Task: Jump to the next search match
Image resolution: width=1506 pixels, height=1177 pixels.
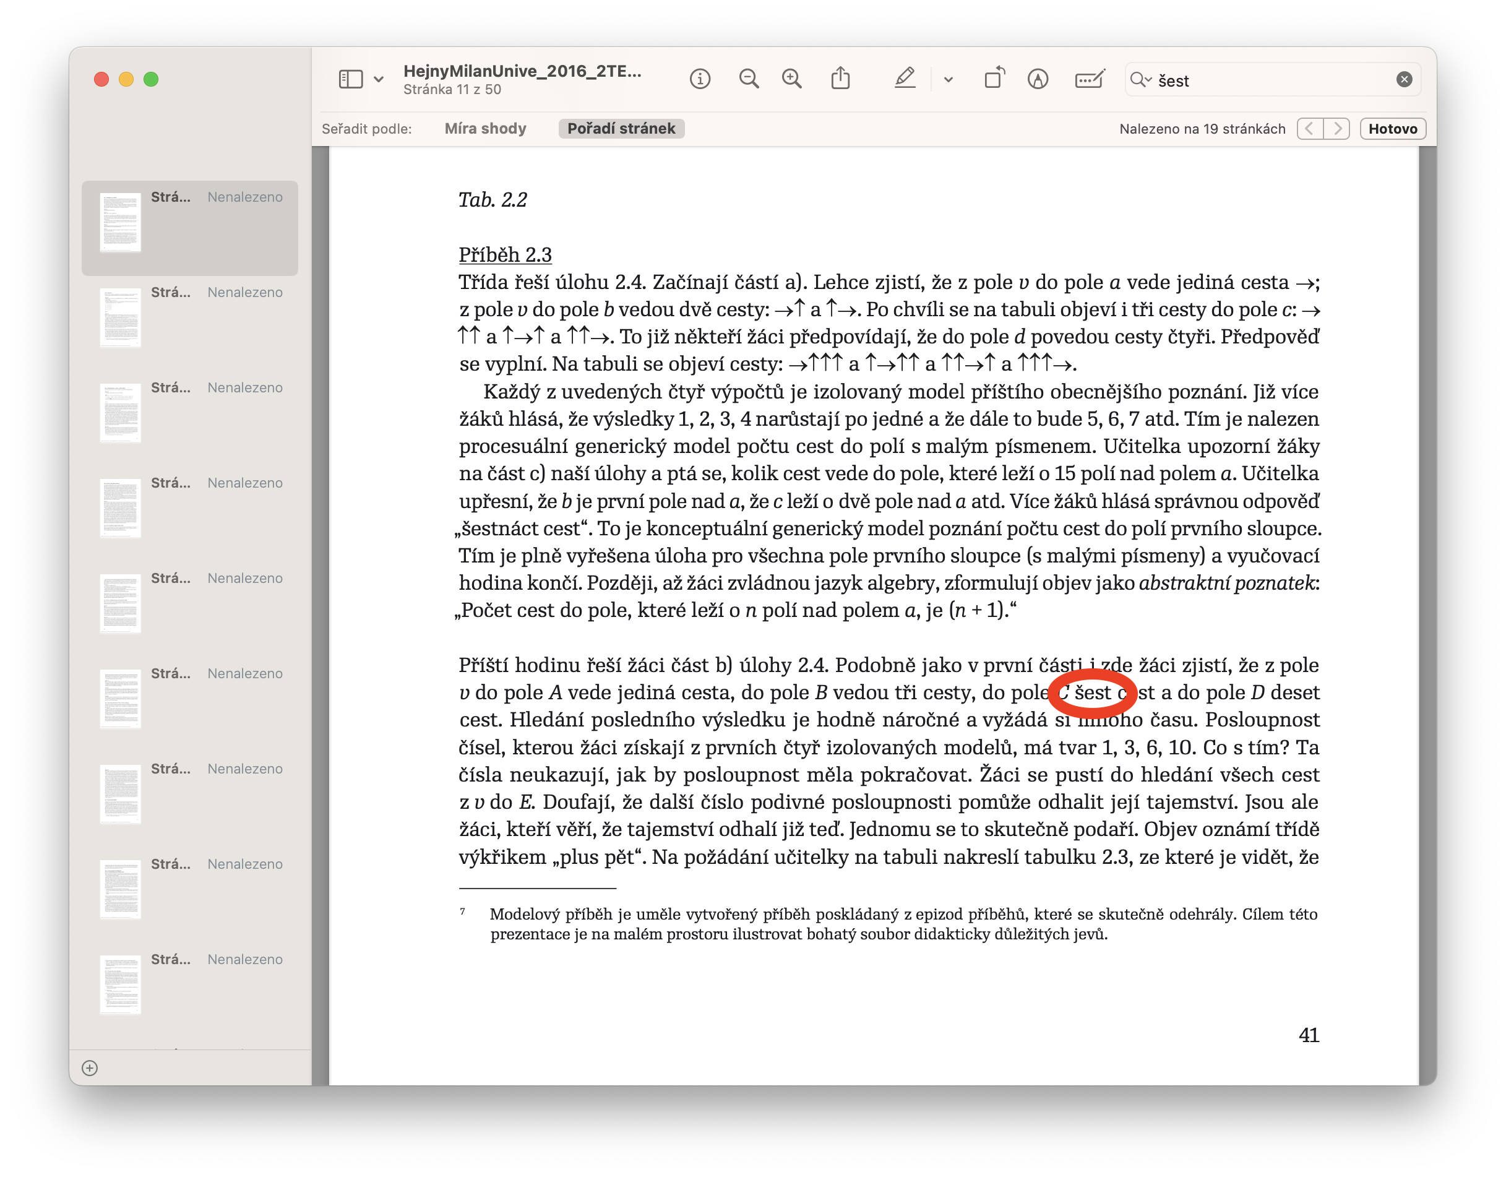Action: [x=1337, y=129]
